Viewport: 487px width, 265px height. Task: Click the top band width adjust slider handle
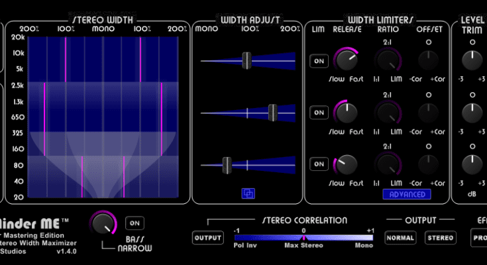click(246, 60)
